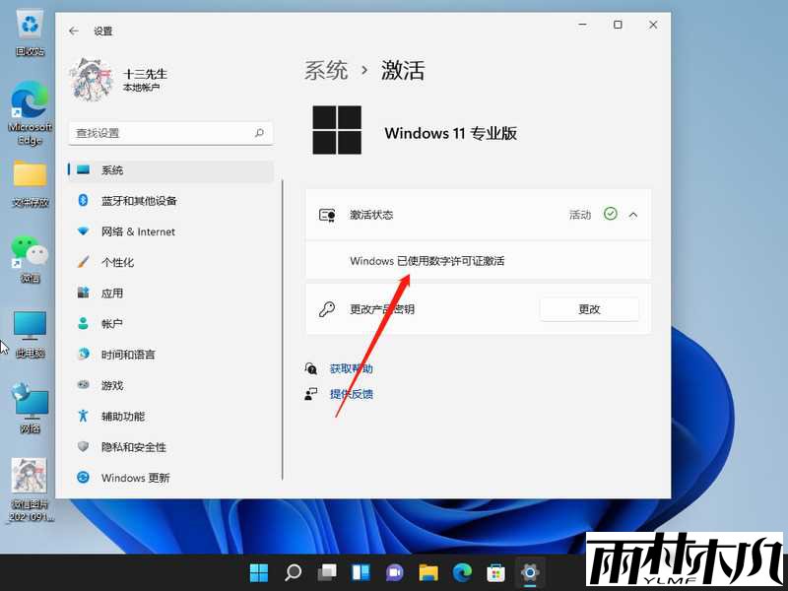Click 系统 in the breadcrumb header
This screenshot has height=591, width=788.
[x=326, y=70]
